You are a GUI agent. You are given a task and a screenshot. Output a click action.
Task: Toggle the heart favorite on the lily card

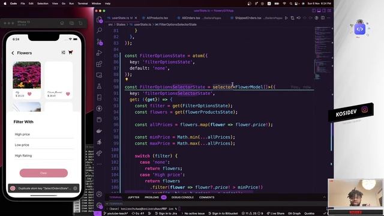[x=29, y=94]
